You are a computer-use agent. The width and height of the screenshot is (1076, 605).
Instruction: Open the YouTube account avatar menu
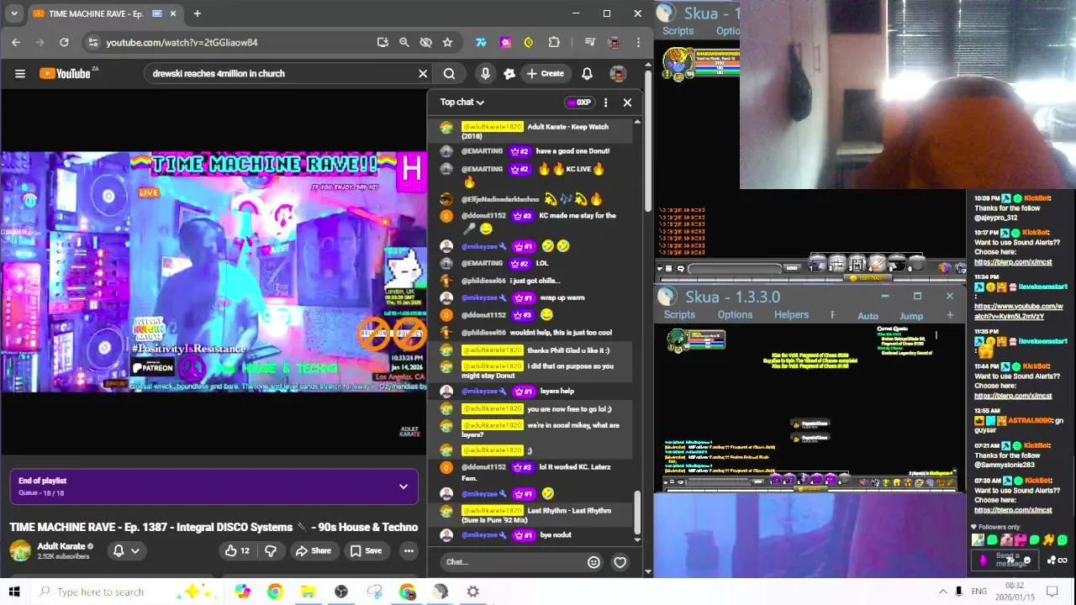click(617, 73)
